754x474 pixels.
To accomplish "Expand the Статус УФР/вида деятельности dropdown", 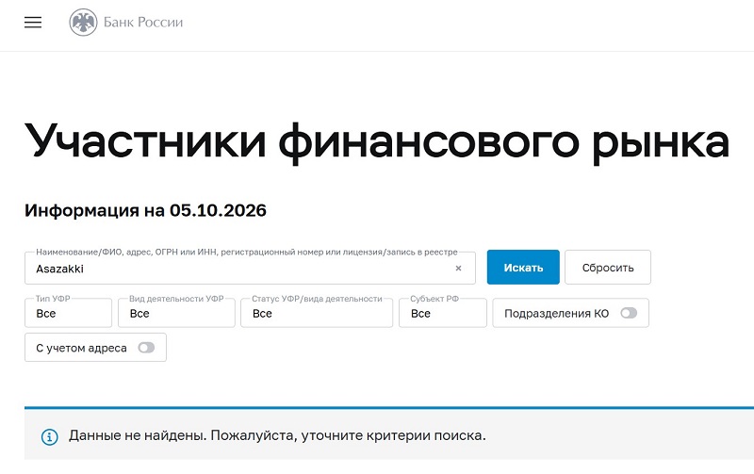I will coord(317,313).
